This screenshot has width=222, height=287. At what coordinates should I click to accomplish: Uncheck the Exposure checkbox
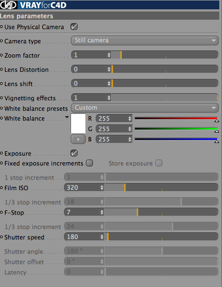coord(74,153)
